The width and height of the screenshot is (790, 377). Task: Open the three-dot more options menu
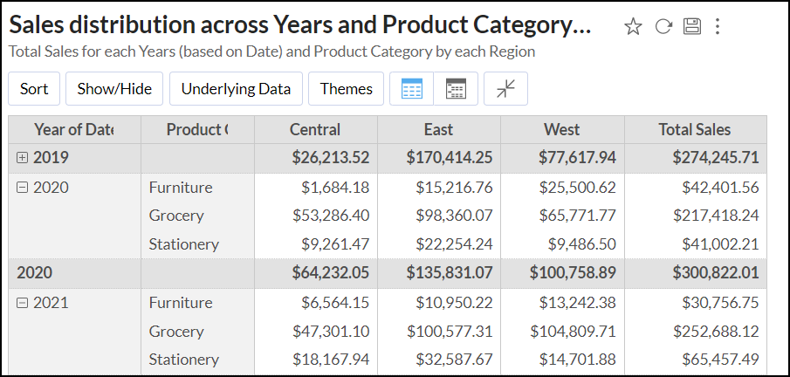718,27
